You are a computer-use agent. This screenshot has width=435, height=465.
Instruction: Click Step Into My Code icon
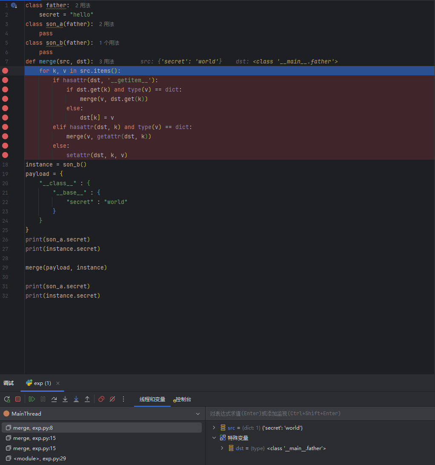click(x=76, y=399)
